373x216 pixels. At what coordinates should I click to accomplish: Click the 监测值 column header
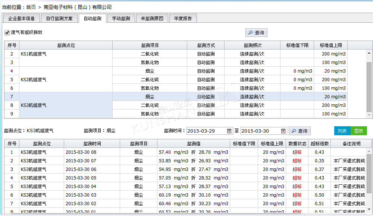194,143
